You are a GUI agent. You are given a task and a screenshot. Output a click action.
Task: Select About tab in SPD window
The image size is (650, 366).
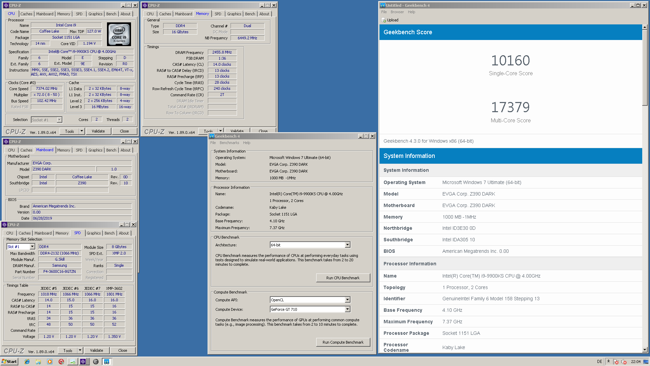pos(124,233)
